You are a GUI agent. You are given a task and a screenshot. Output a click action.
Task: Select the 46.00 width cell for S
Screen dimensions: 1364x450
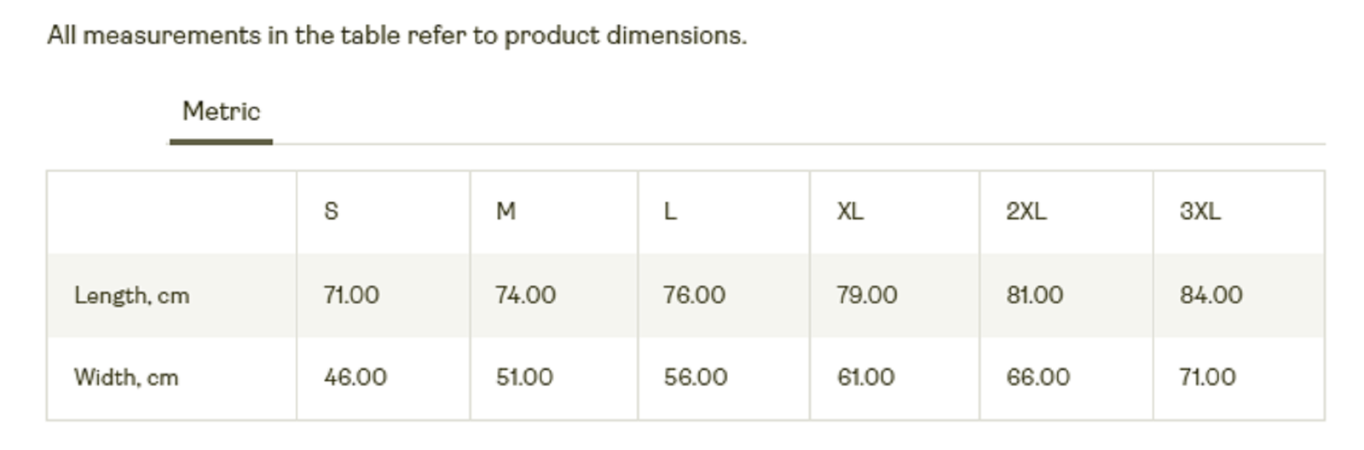[x=383, y=378]
